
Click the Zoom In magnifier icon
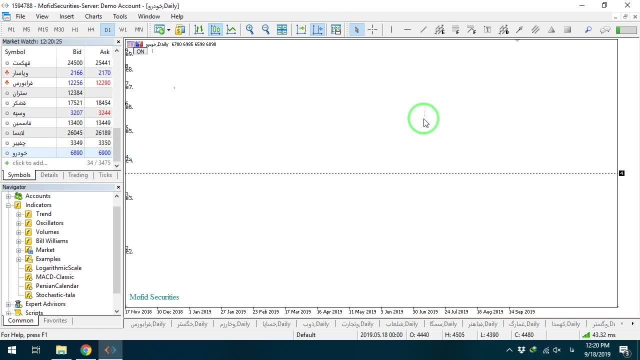(x=250, y=30)
